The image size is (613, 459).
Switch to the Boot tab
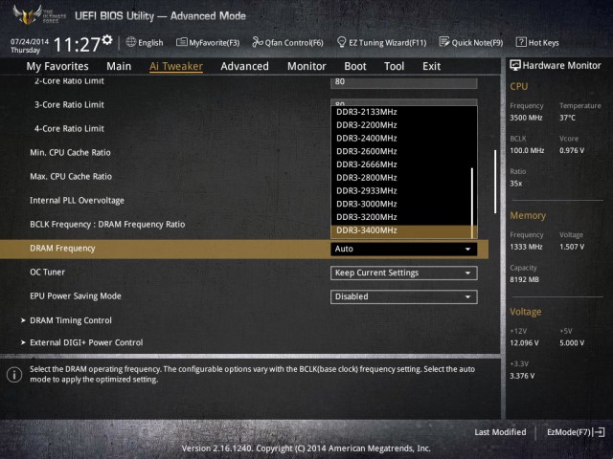click(355, 66)
